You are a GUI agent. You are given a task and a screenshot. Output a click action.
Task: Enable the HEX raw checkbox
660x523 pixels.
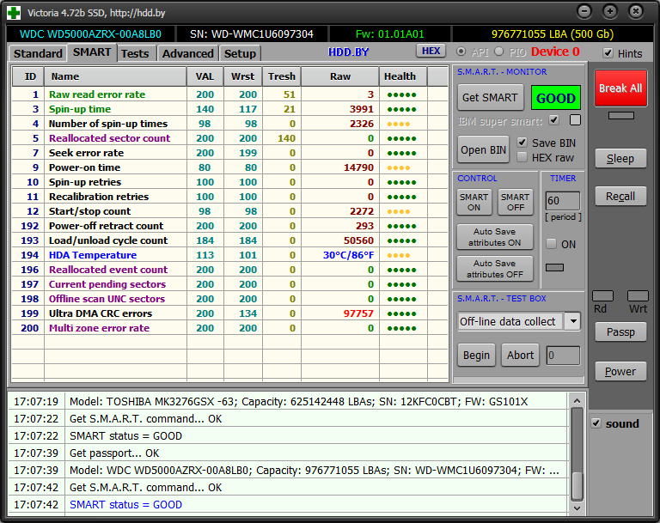pyautogui.click(x=522, y=157)
